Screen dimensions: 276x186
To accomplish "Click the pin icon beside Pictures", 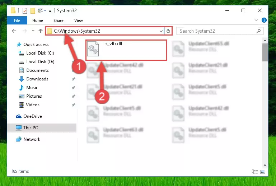I will (x=74, y=96).
